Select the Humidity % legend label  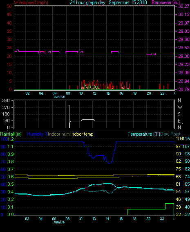click(38, 134)
